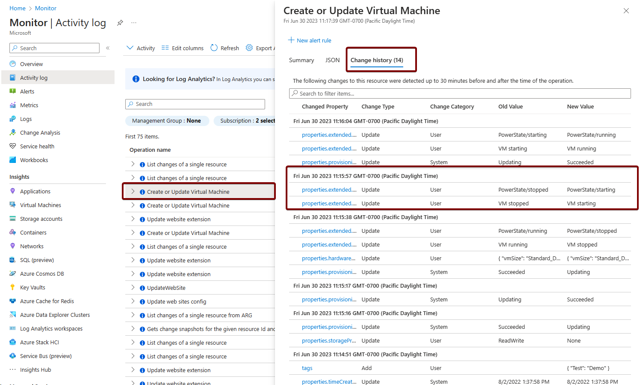Click the Service Bus (preview) icon
This screenshot has height=385, width=640.
(13, 356)
